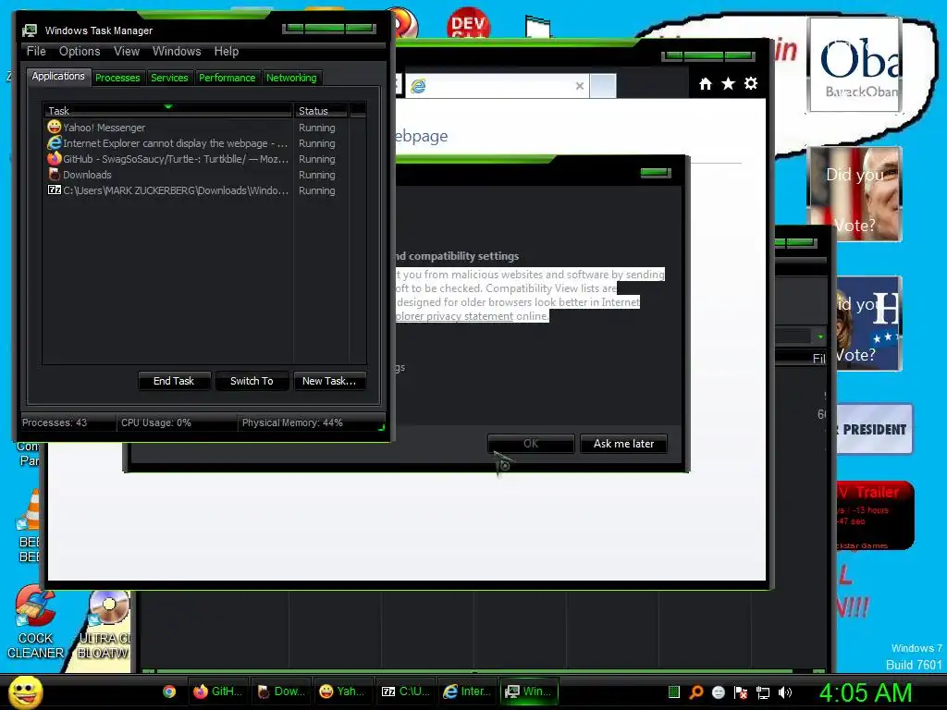Click the smiley face Start button
The width and height of the screenshot is (947, 710).
click(x=25, y=692)
